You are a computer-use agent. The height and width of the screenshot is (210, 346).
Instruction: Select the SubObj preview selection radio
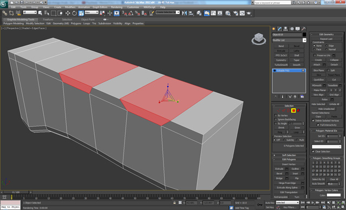[284, 140]
